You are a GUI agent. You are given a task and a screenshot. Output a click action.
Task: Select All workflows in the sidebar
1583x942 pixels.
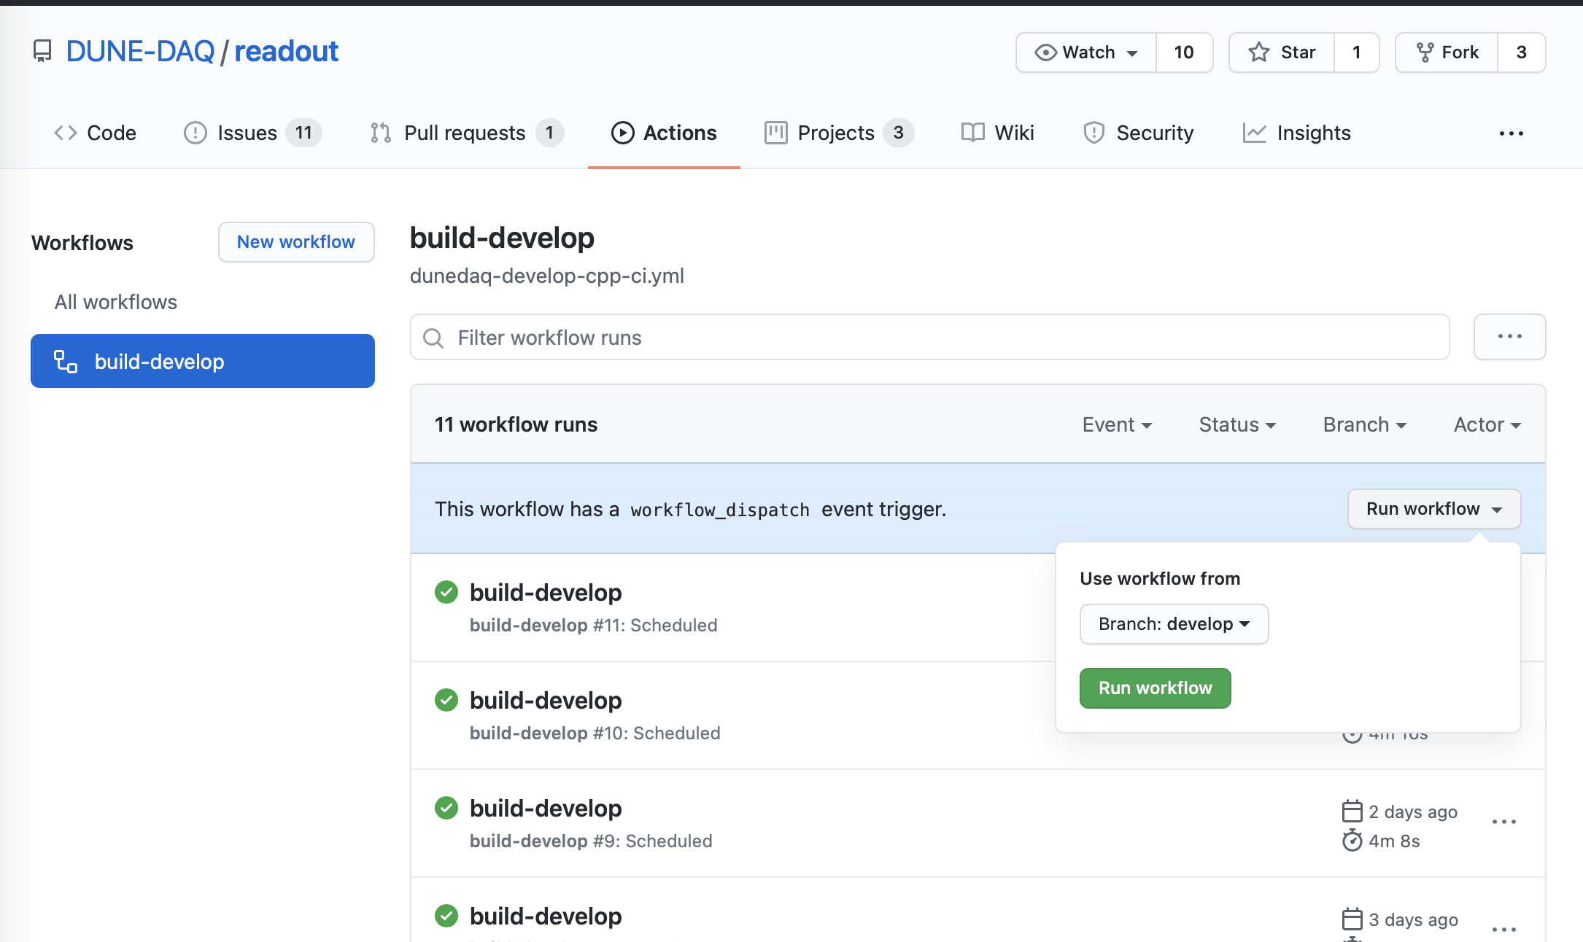[x=116, y=302]
